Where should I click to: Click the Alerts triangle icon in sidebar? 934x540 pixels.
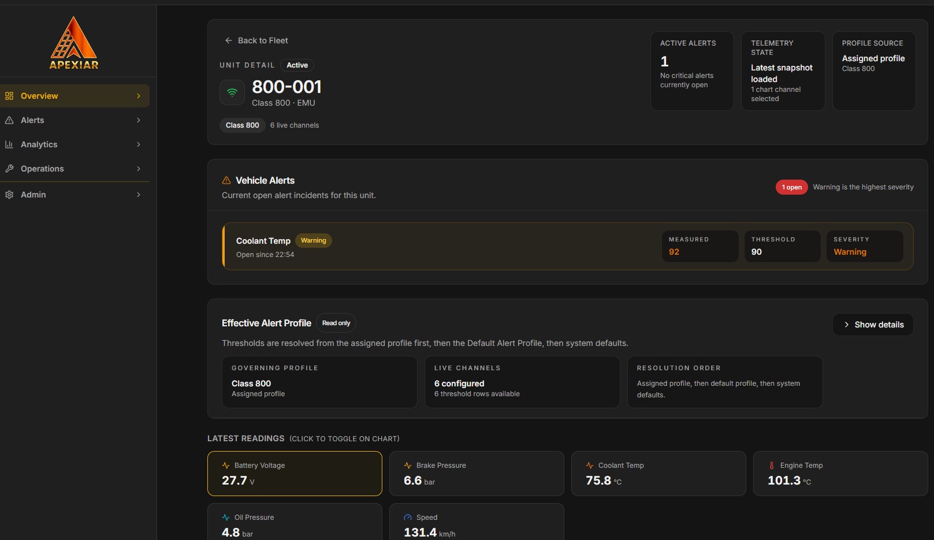click(9, 120)
